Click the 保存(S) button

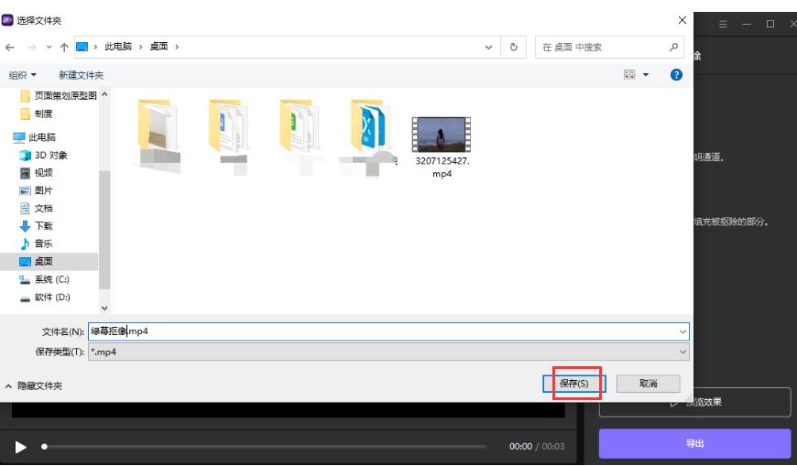(573, 384)
